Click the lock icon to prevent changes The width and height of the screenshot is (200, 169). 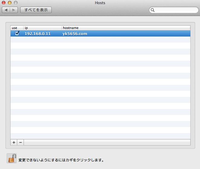11,158
